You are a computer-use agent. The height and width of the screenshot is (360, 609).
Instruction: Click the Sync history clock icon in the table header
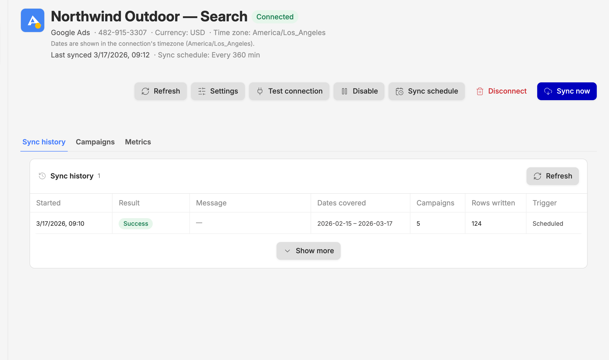[x=42, y=176]
